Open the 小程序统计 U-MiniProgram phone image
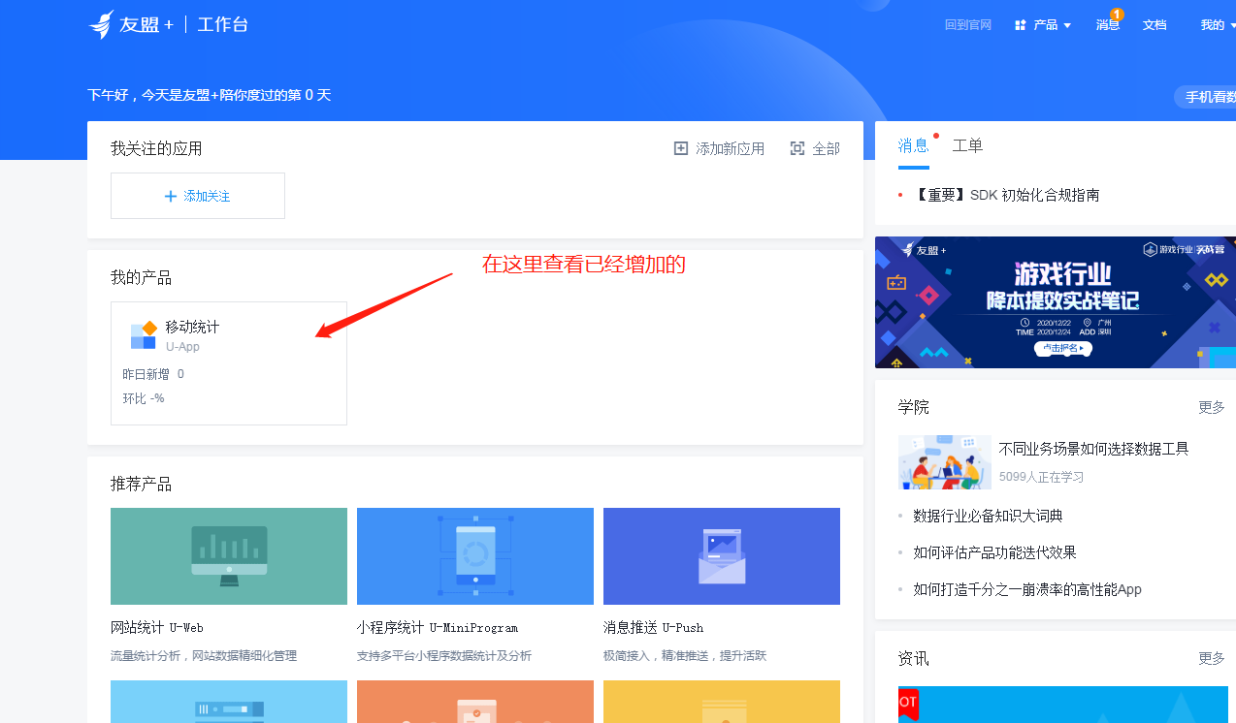Screen dimensions: 1236x723 coord(475,556)
